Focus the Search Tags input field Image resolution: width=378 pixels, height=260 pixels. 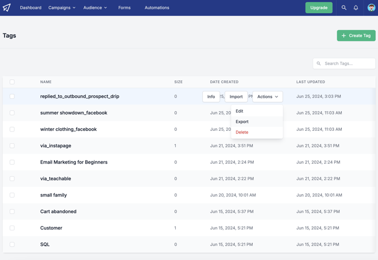pos(344,63)
